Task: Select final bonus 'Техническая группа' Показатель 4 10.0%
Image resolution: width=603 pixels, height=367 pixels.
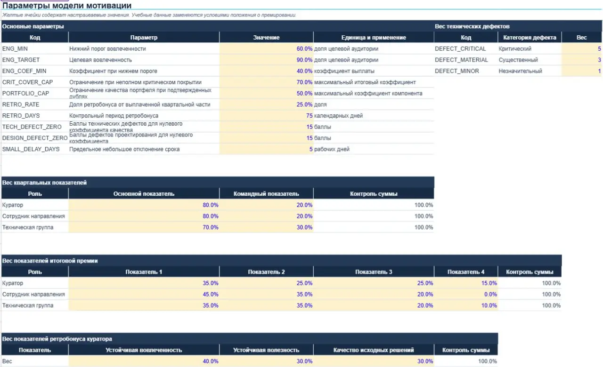Action: [466, 305]
